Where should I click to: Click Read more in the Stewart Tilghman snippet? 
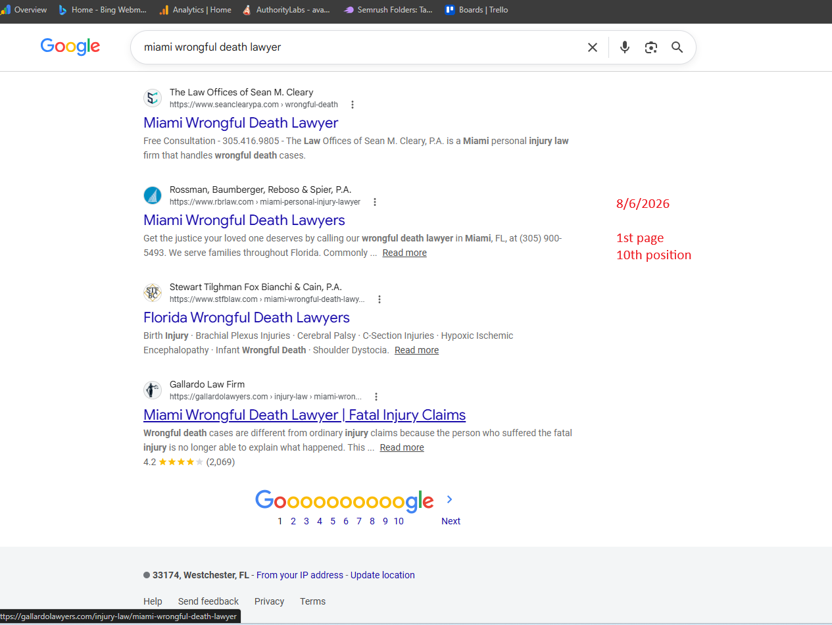tap(416, 350)
